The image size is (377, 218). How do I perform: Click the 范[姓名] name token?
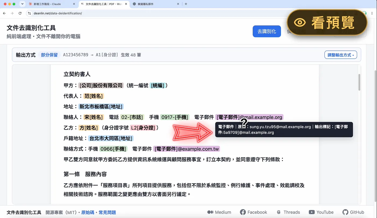[x=94, y=96]
